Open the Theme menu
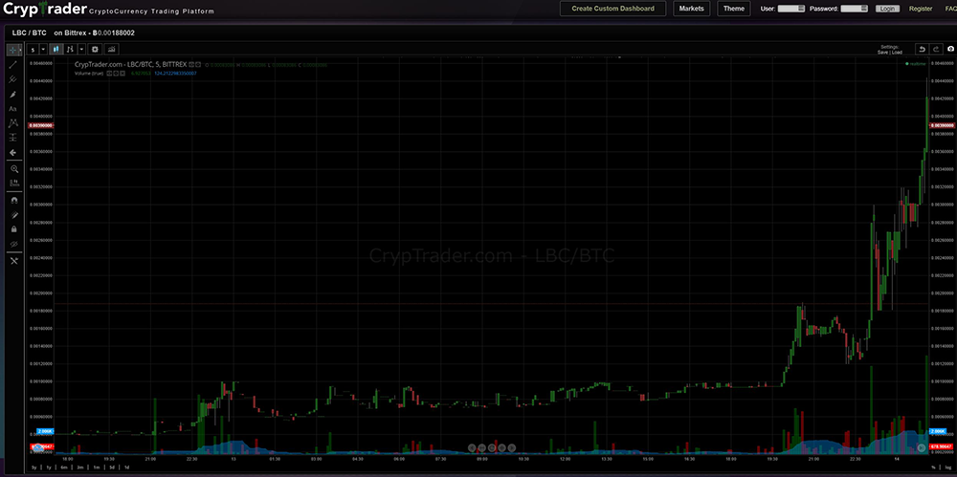The width and height of the screenshot is (957, 477). click(x=733, y=9)
